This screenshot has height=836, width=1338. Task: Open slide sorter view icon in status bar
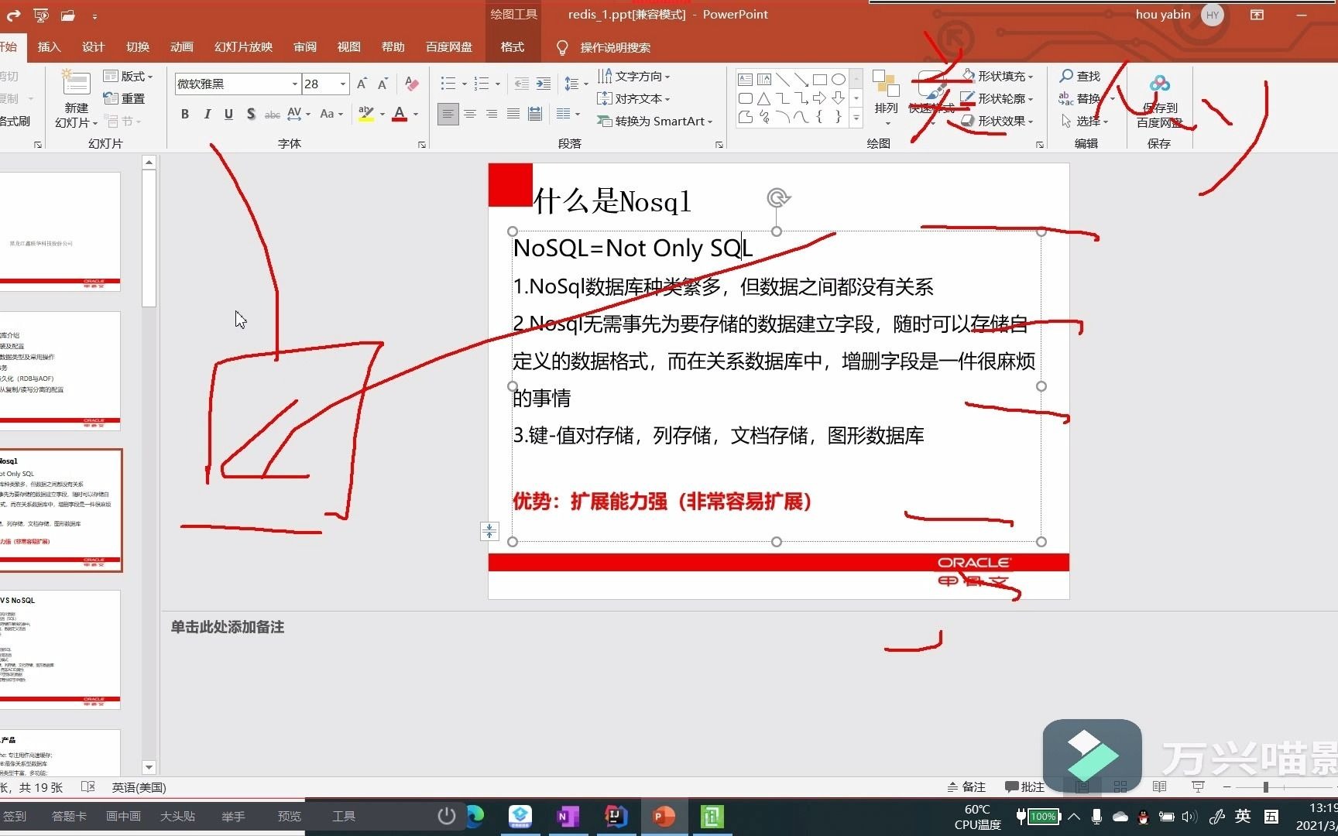tap(1120, 787)
